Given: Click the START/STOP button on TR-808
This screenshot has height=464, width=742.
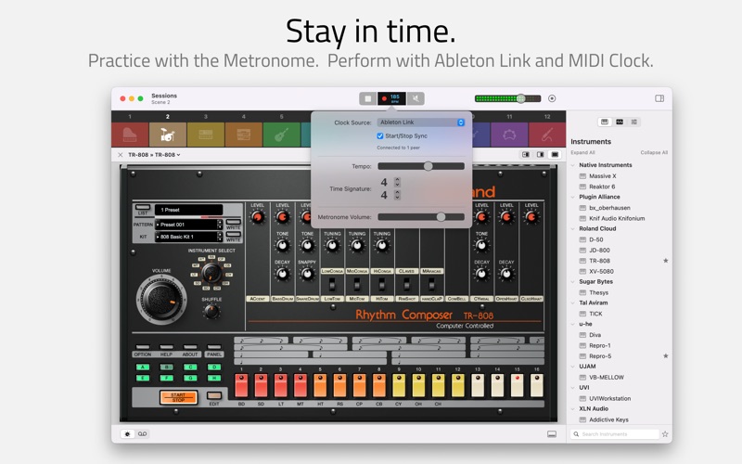Looking at the screenshot, I should (178, 398).
